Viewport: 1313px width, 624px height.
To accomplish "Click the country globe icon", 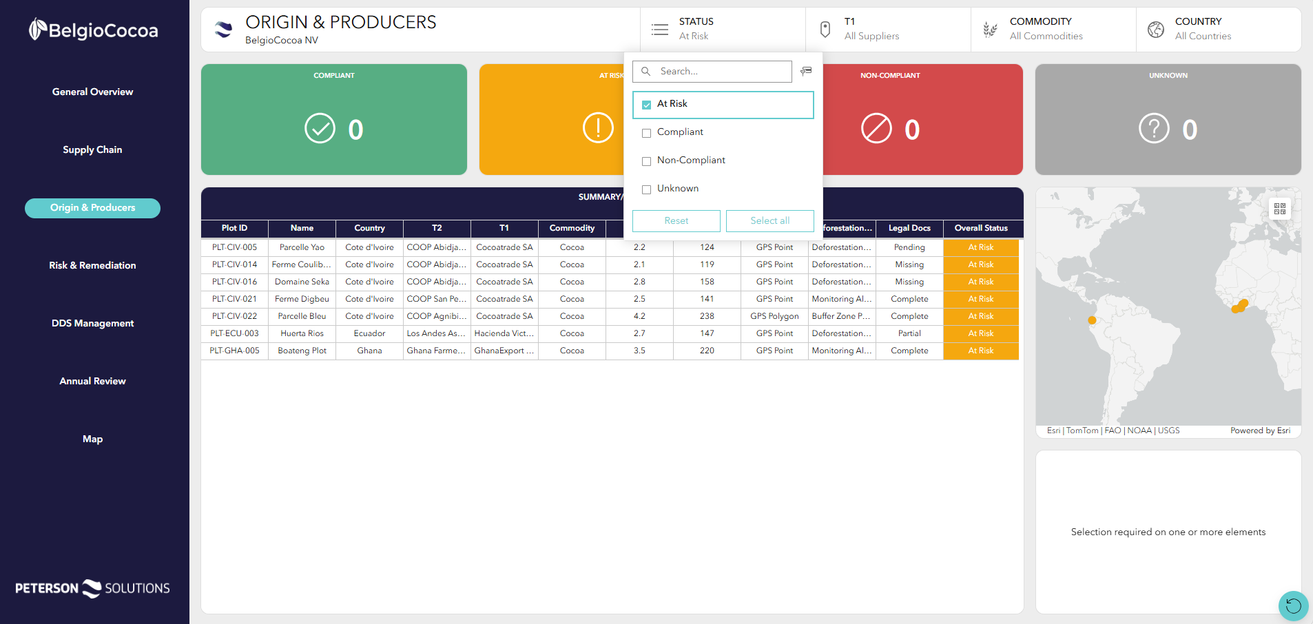I will point(1156,30).
